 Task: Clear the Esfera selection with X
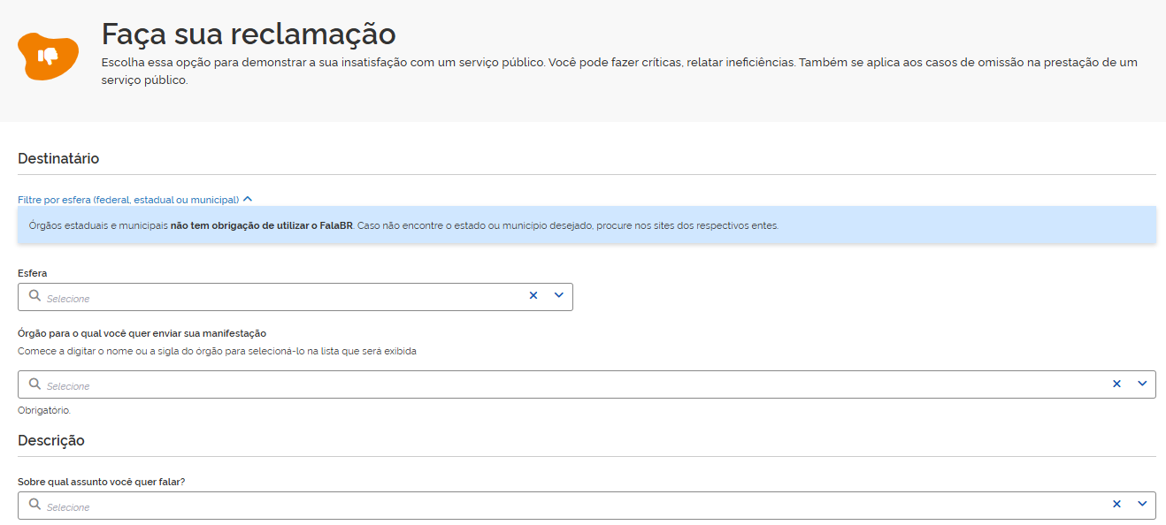pyautogui.click(x=533, y=296)
